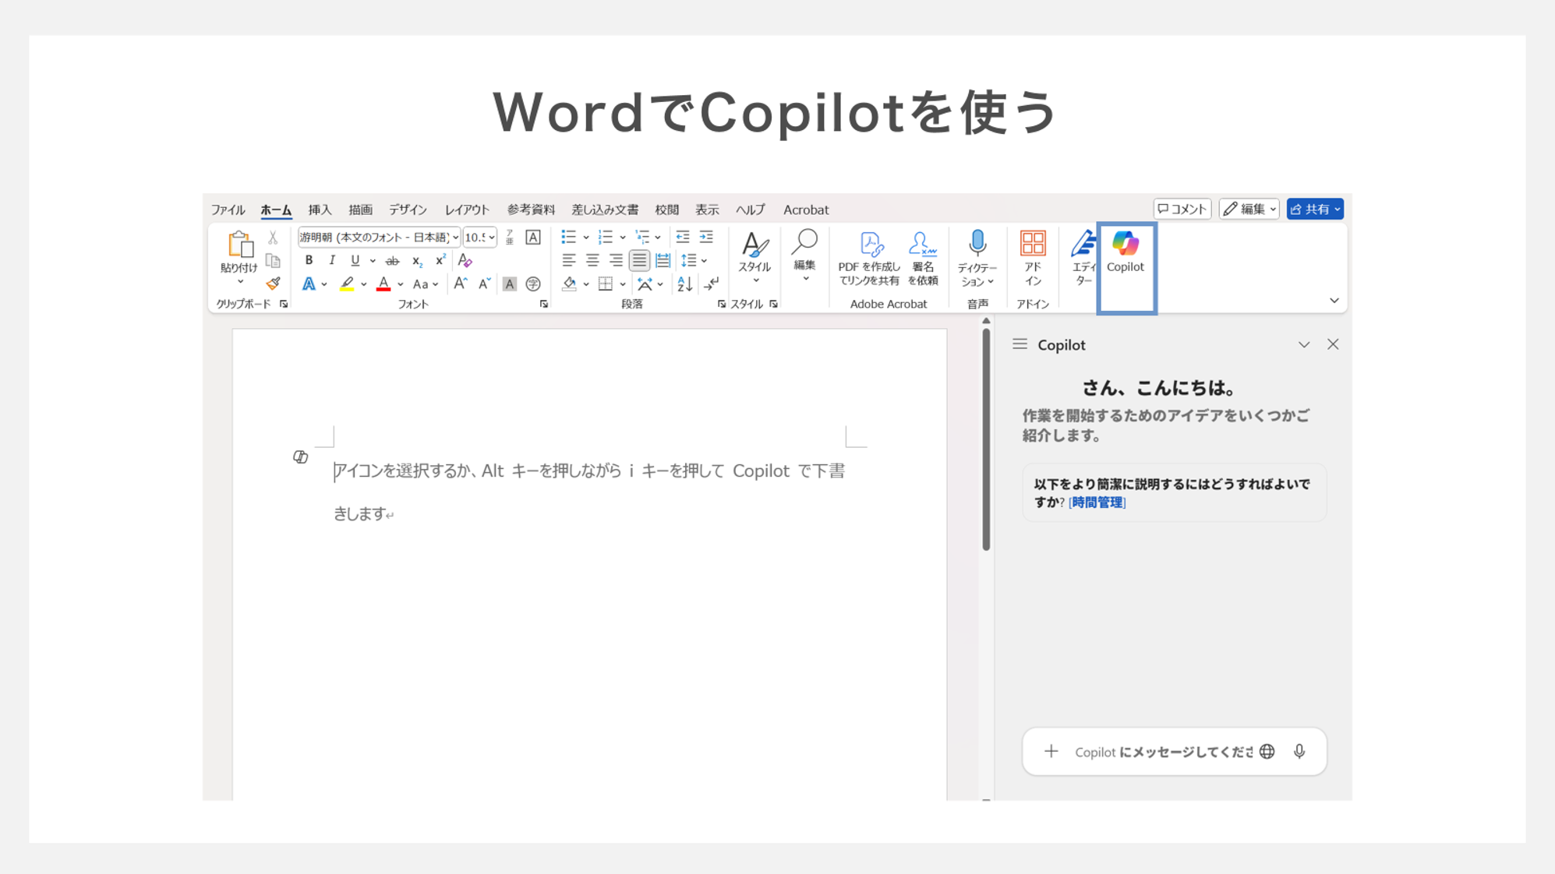This screenshot has width=1555, height=874.
Task: Click plus icon in Copilot message box
Action: (1051, 752)
